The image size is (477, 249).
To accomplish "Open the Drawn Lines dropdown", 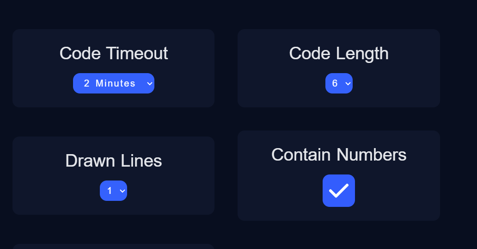I will tap(113, 191).
